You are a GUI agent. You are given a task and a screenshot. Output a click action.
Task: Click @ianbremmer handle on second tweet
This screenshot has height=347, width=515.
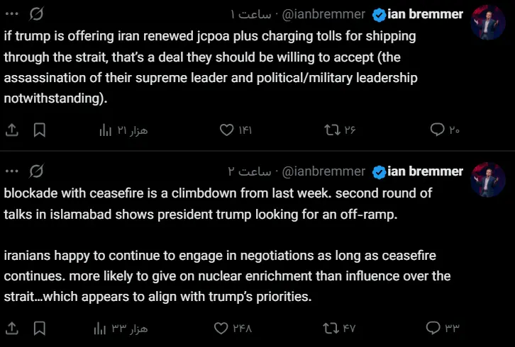[324, 171]
